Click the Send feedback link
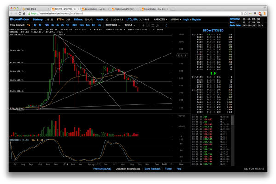The image size is (276, 184). pos(152,169)
